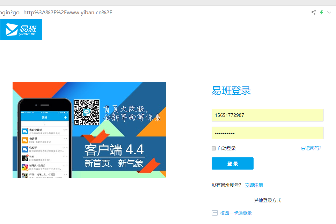The width and height of the screenshot is (336, 224).
Task: Click the blue 登录 button
Action: (233, 163)
